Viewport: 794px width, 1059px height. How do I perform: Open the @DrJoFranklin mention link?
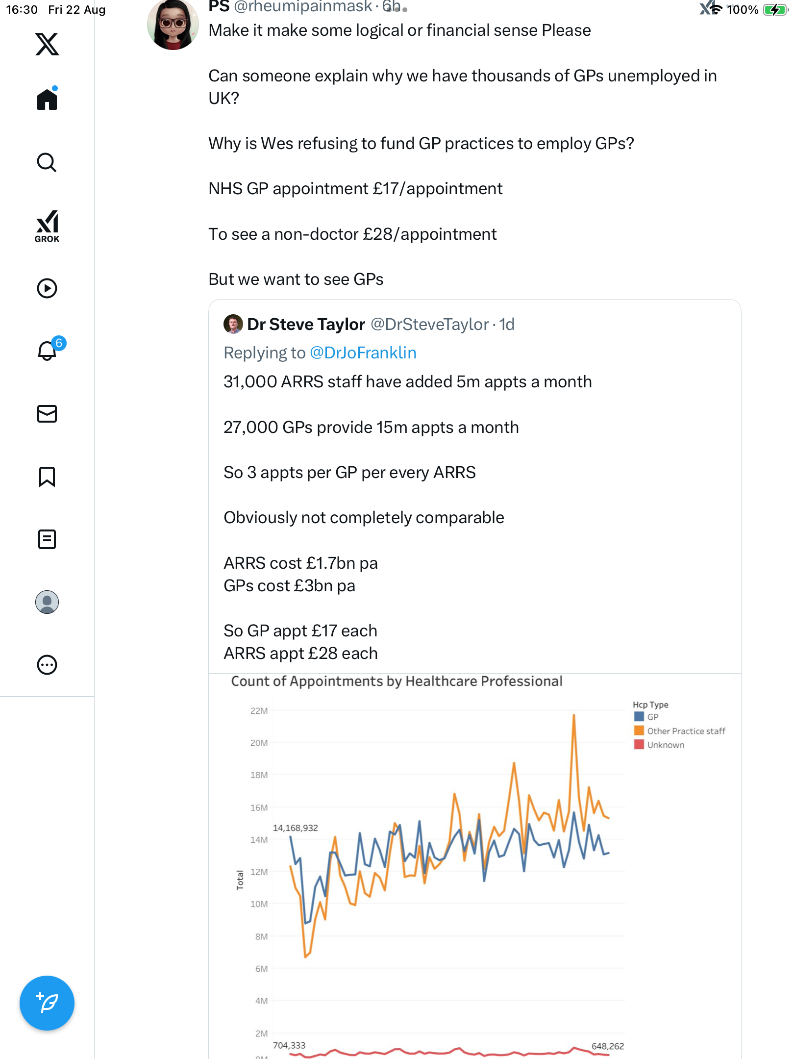point(363,353)
